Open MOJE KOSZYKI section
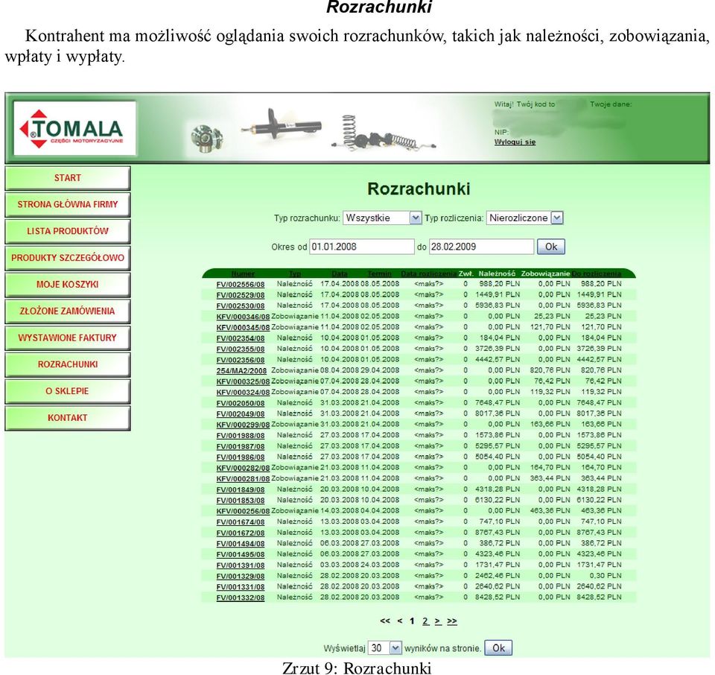The width and height of the screenshot is (715, 675). pyautogui.click(x=68, y=285)
